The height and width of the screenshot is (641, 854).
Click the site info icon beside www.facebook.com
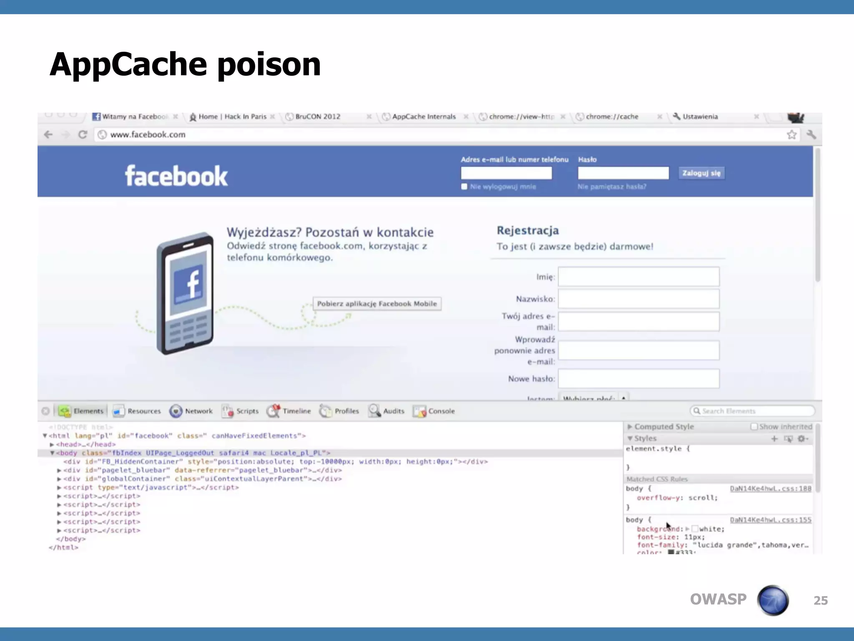[x=102, y=134]
